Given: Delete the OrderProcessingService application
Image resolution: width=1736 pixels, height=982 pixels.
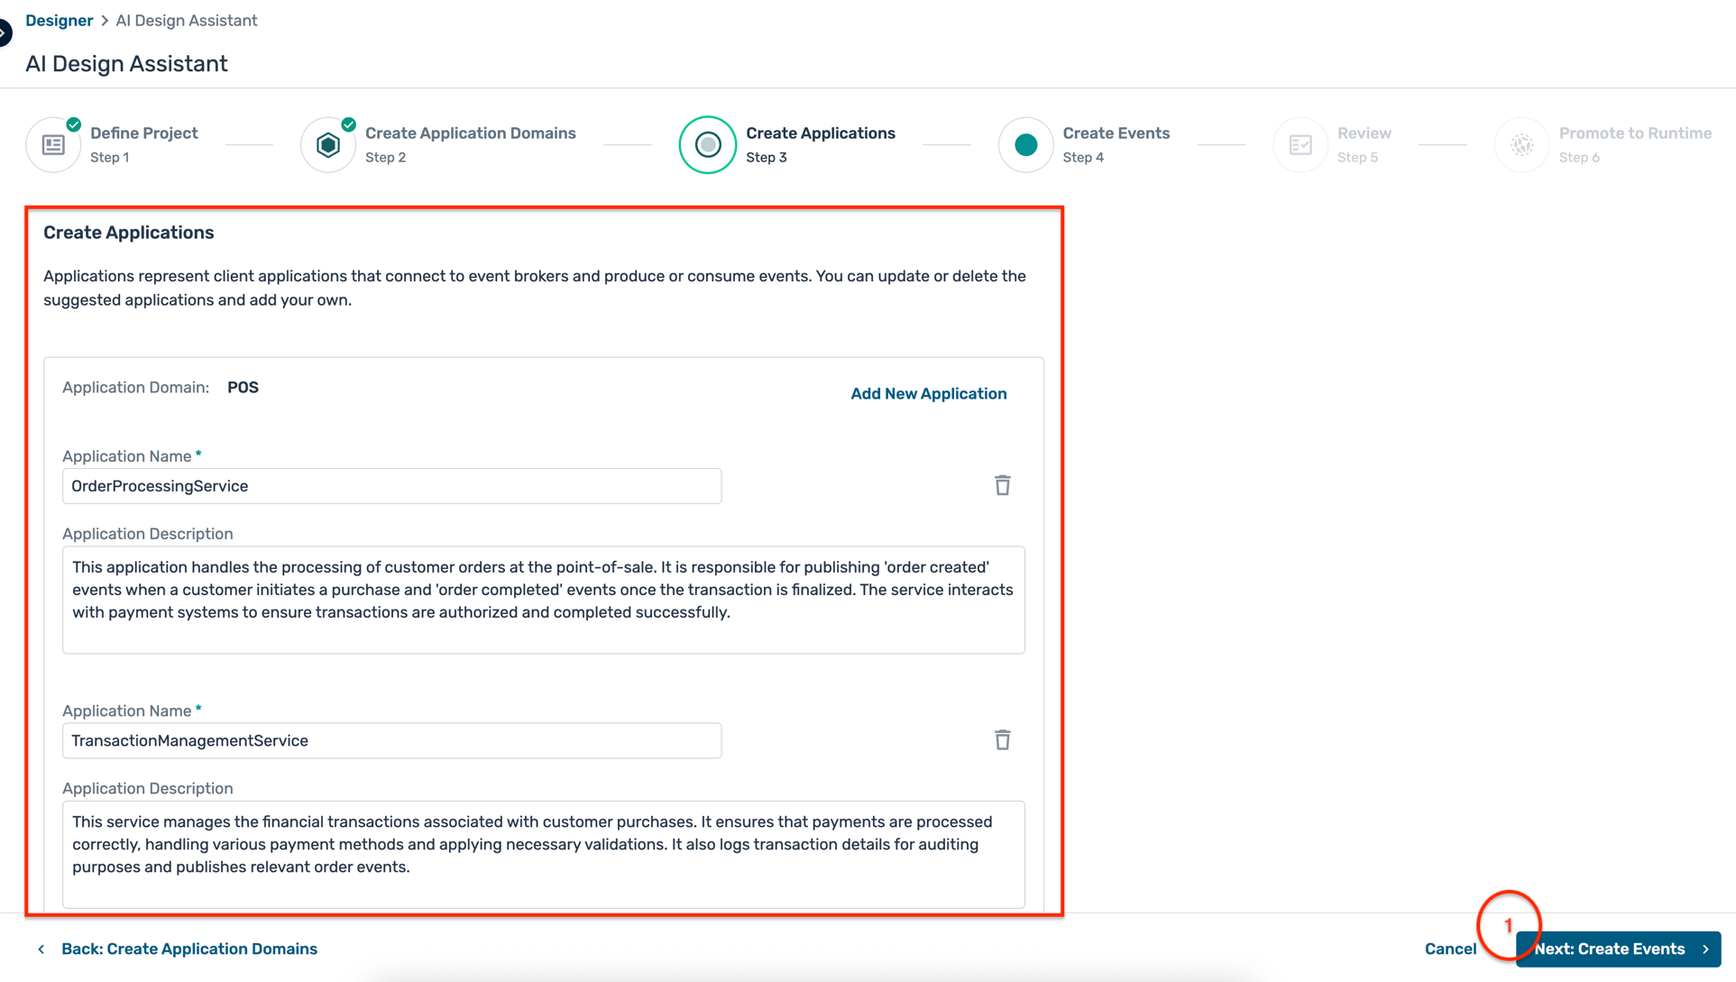Looking at the screenshot, I should point(1002,485).
